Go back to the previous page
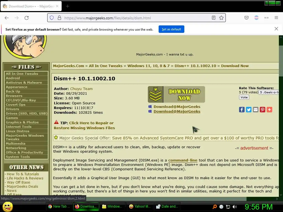283x212 pixels. [x=7, y=18]
